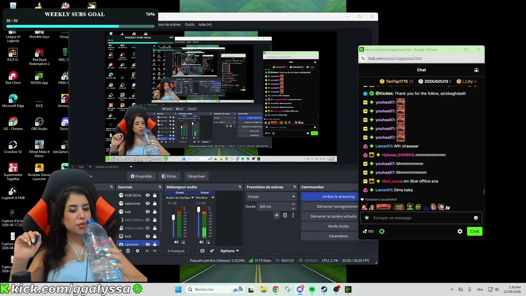
Task: Move the selected source down in OBS
Action: tap(155, 251)
